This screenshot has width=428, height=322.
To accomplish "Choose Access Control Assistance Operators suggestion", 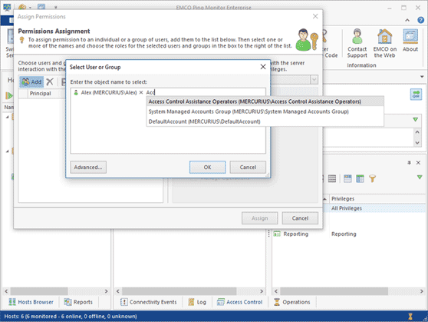I will (265, 101).
